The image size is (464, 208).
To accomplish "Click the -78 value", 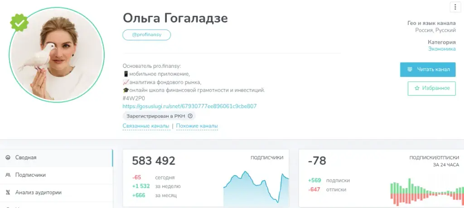I will coord(317,161).
